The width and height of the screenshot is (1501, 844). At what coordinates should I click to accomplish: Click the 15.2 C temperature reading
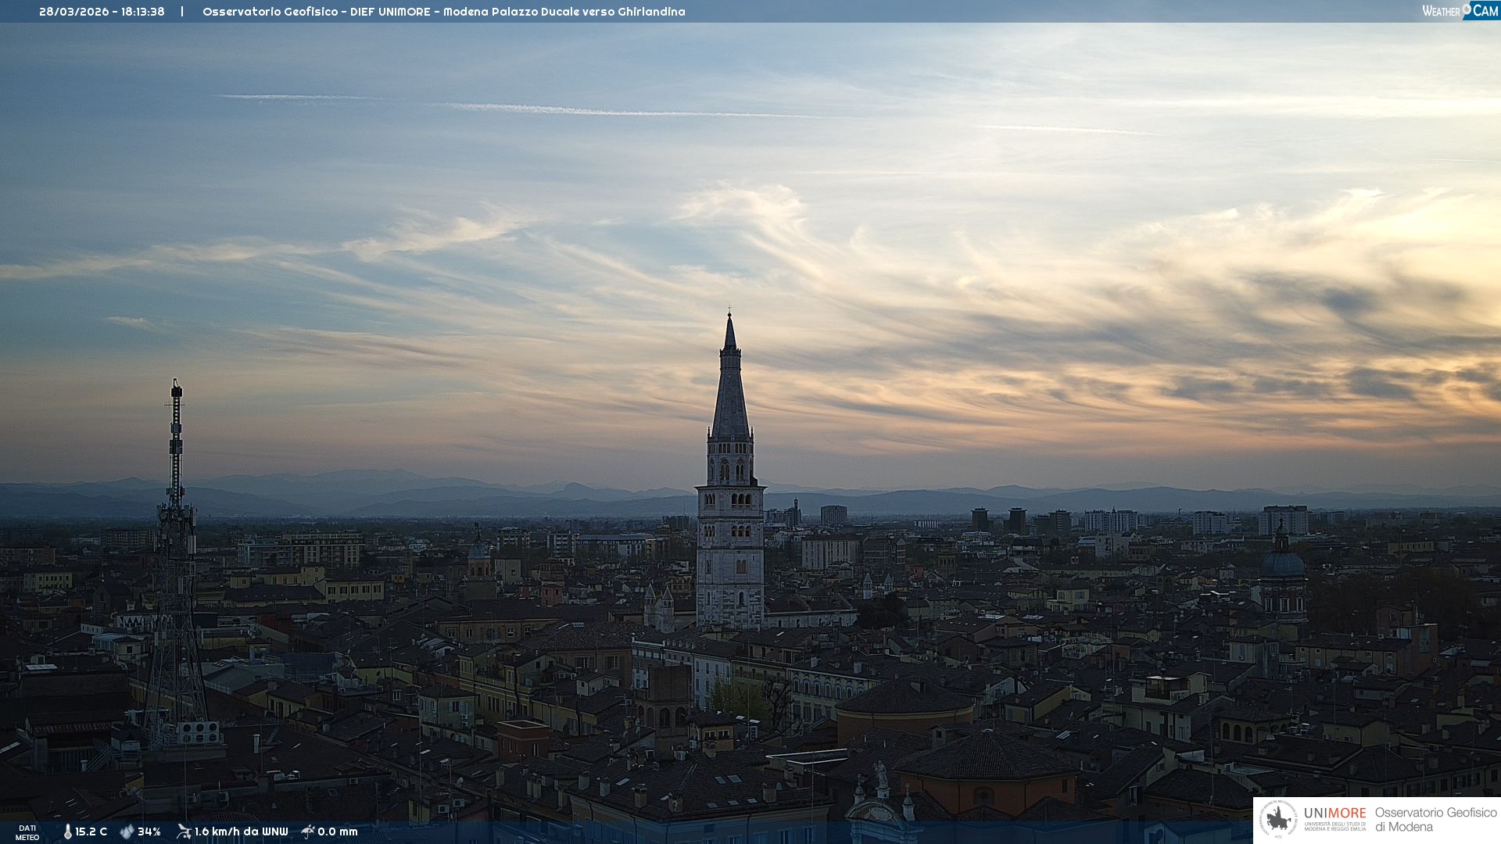91,831
